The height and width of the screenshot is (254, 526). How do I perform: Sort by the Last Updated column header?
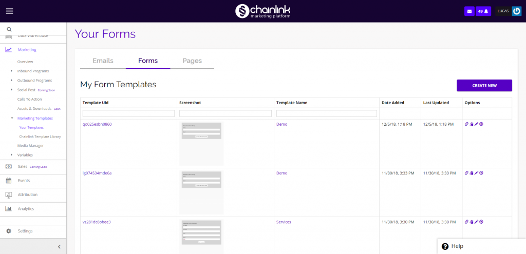[436, 103]
